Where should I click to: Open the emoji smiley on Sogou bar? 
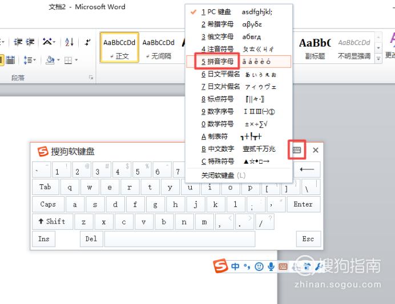(259, 266)
